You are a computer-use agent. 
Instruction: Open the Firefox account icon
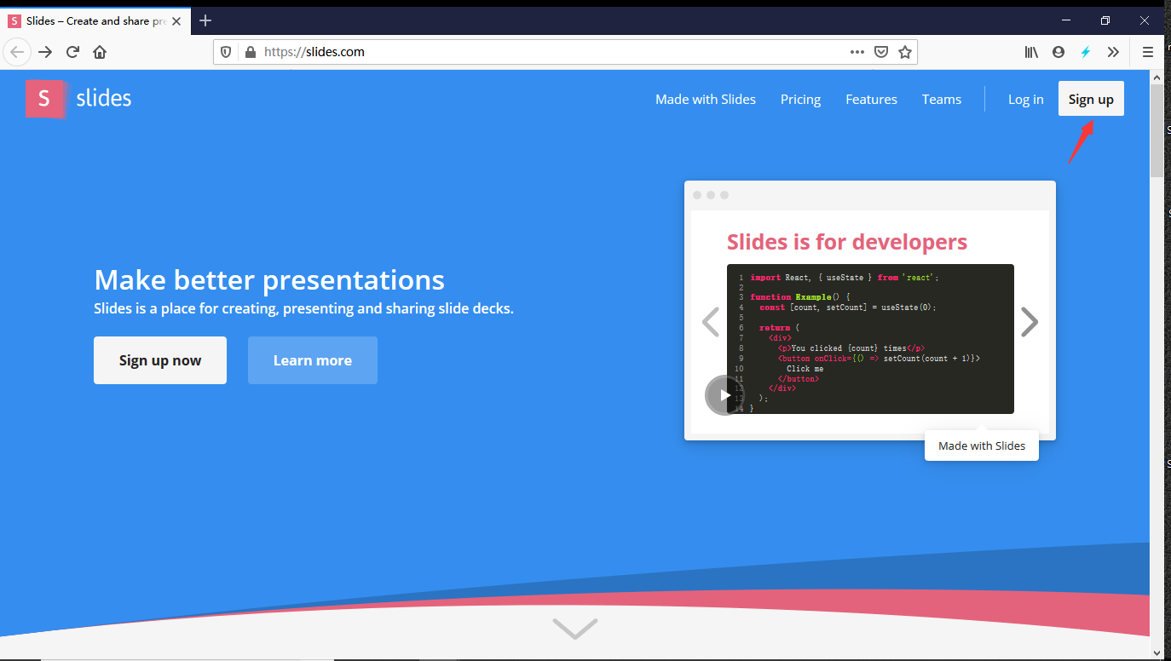click(x=1059, y=52)
